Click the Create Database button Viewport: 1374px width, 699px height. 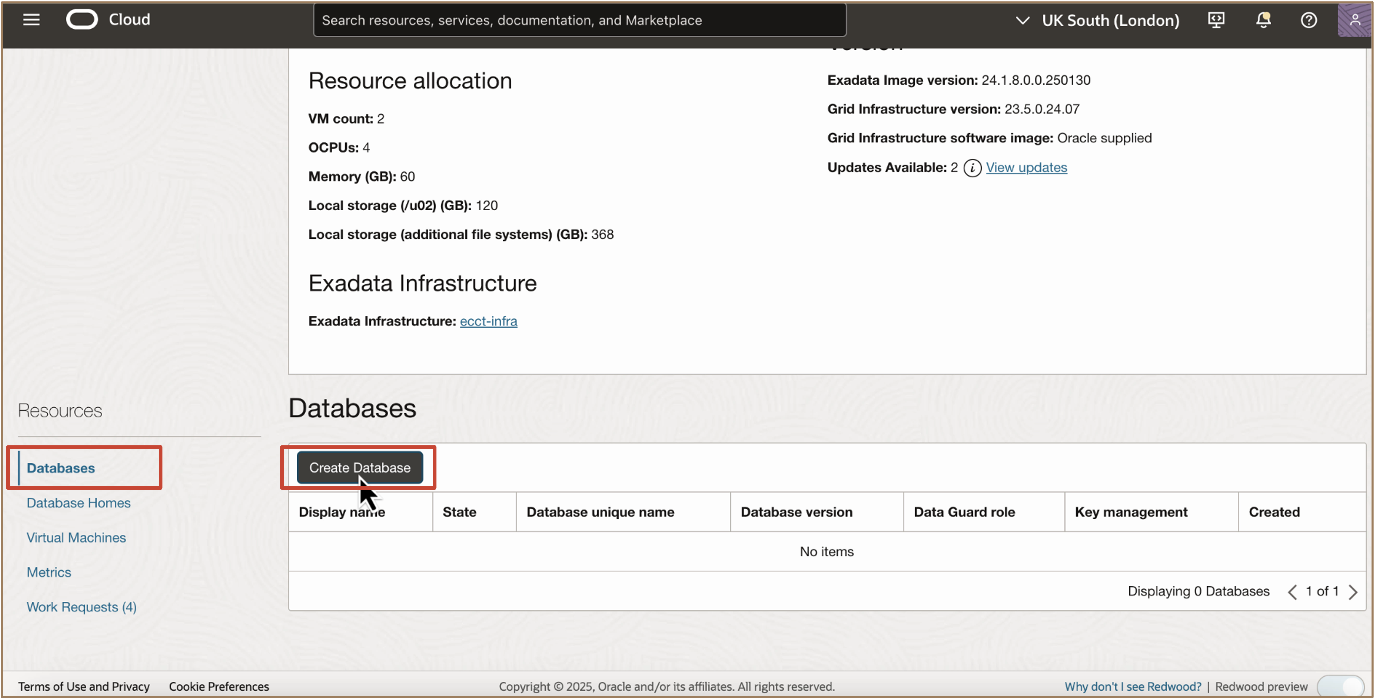coord(359,468)
